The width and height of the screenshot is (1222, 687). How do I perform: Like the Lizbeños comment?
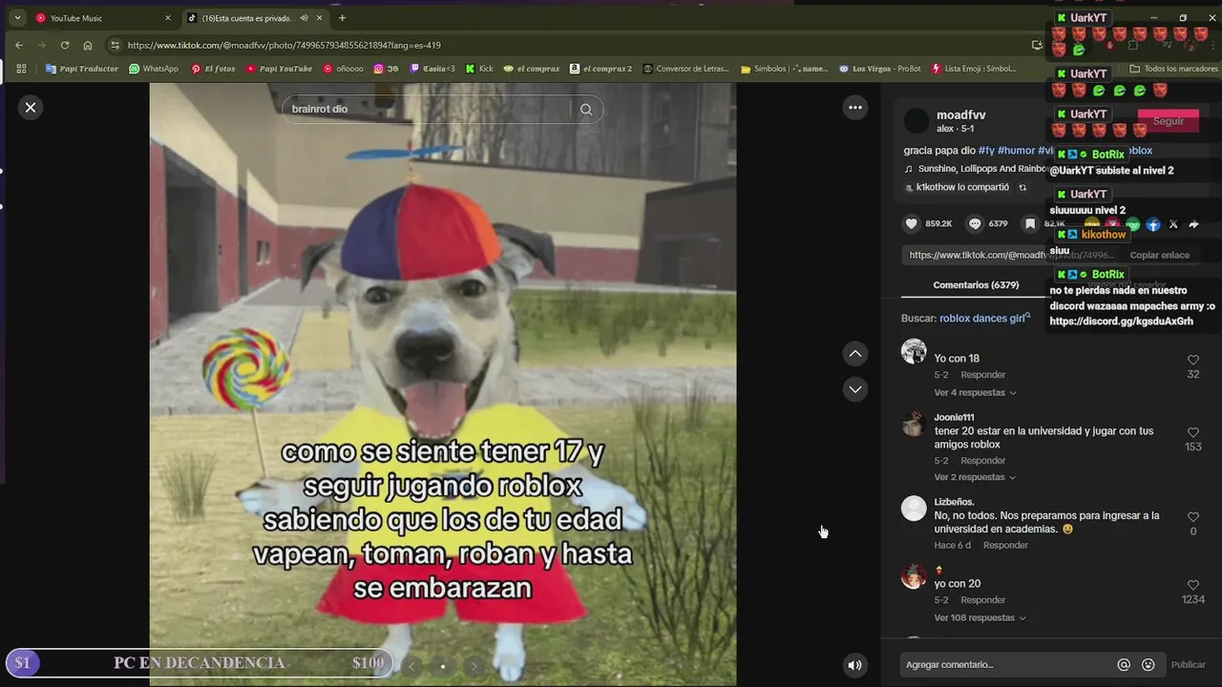[1193, 517]
